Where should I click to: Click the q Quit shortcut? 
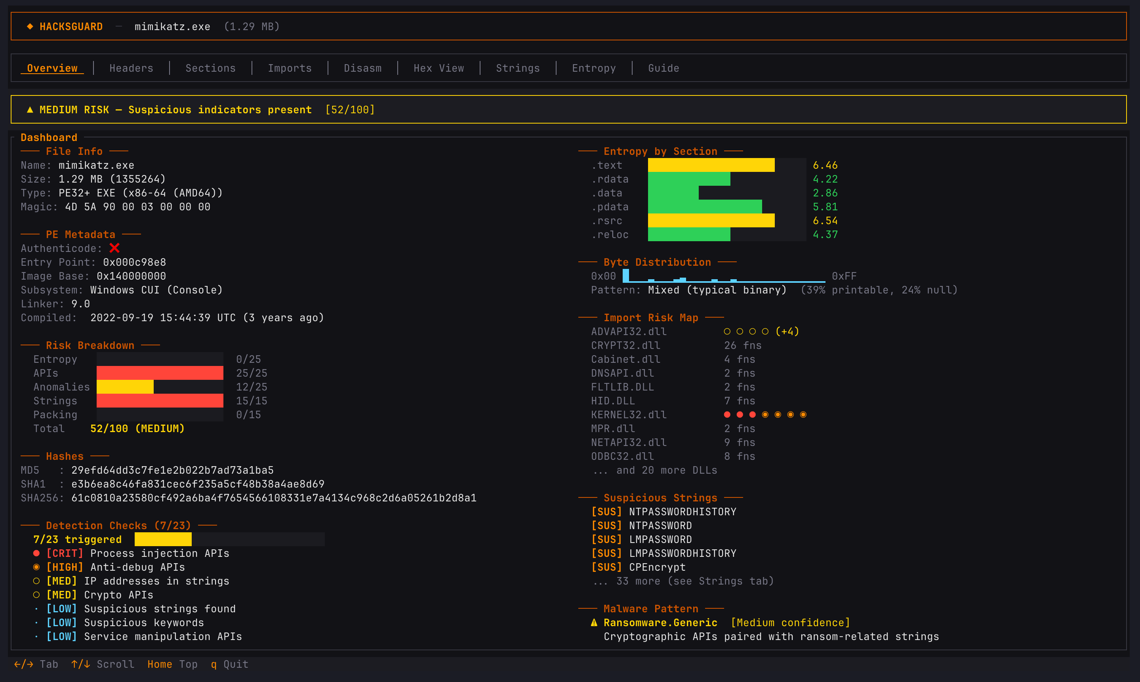click(x=229, y=664)
